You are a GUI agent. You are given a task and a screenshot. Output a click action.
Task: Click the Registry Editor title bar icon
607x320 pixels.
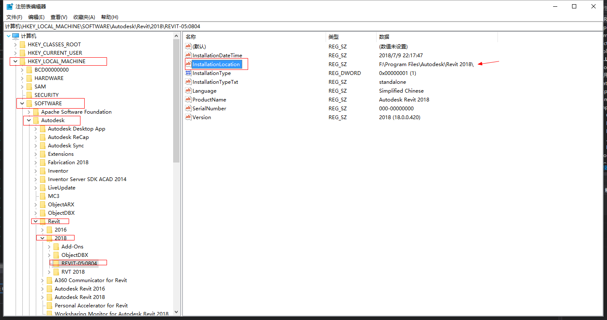pos(9,6)
